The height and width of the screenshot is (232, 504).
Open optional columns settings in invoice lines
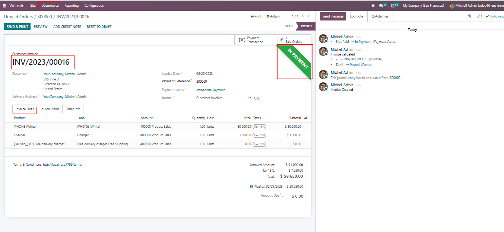[x=306, y=118]
